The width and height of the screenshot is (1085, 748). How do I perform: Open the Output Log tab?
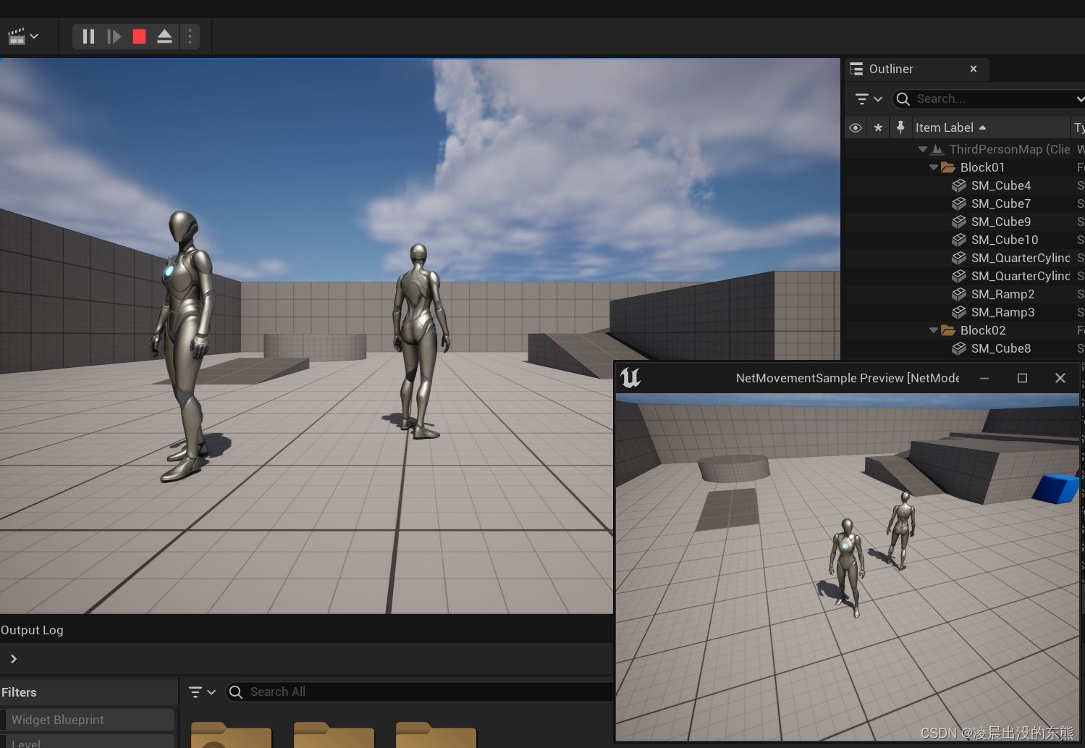point(32,630)
